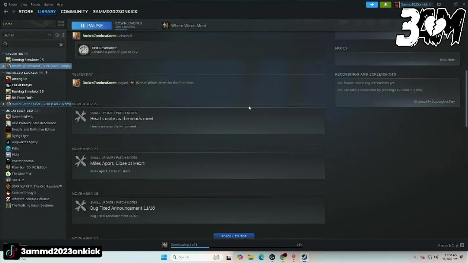Open the advanced filter options icon
The image size is (468, 263).
tap(61, 44)
